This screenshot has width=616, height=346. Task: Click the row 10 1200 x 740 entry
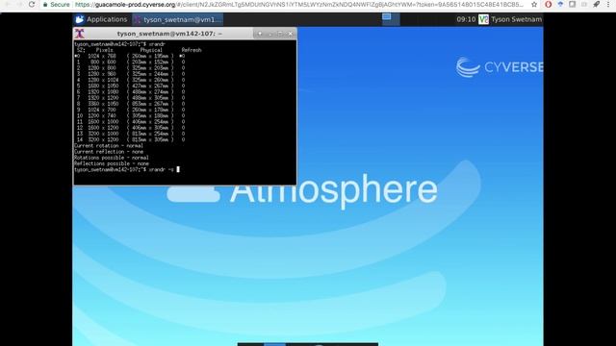click(x=130, y=115)
